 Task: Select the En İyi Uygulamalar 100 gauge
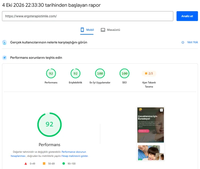click(100, 73)
